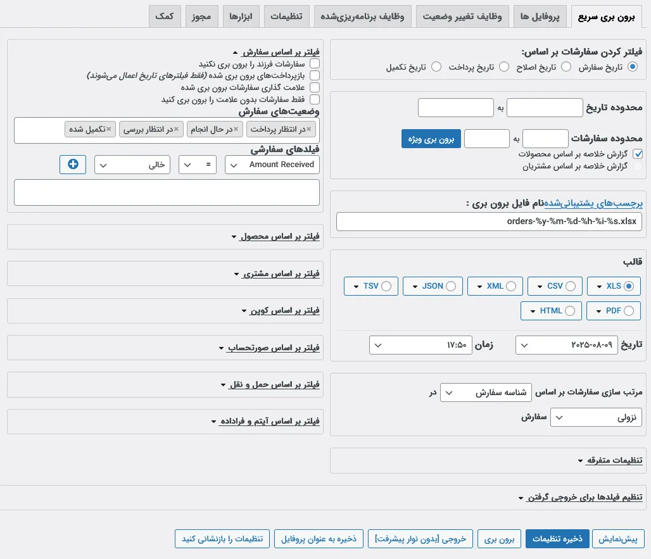This screenshot has height=559, width=651.
Task: Open XLS format options arrow
Action: [600, 286]
